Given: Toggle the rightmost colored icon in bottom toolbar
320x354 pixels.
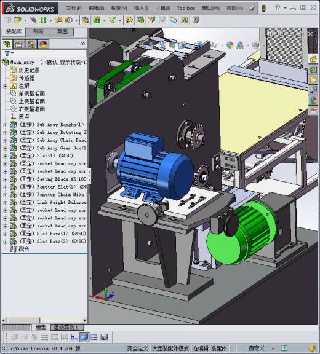Looking at the screenshot, I should coord(104,337).
